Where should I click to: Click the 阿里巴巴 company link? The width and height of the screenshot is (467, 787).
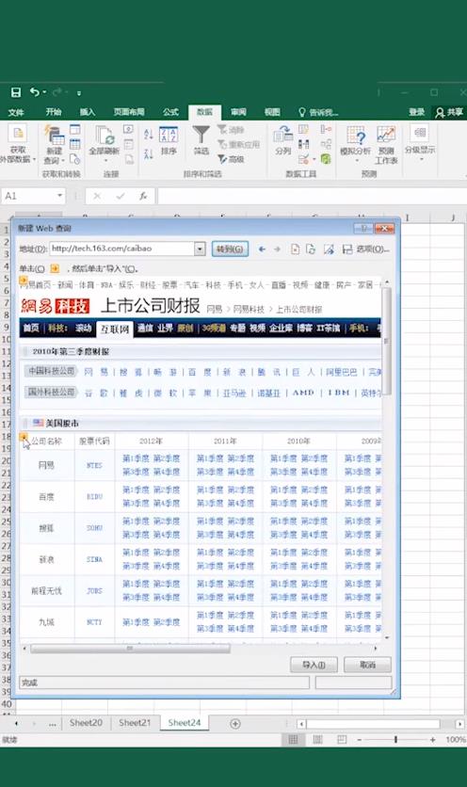(341, 372)
